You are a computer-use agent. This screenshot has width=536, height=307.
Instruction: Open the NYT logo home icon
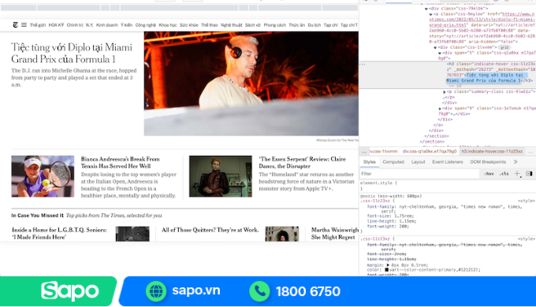point(16,25)
